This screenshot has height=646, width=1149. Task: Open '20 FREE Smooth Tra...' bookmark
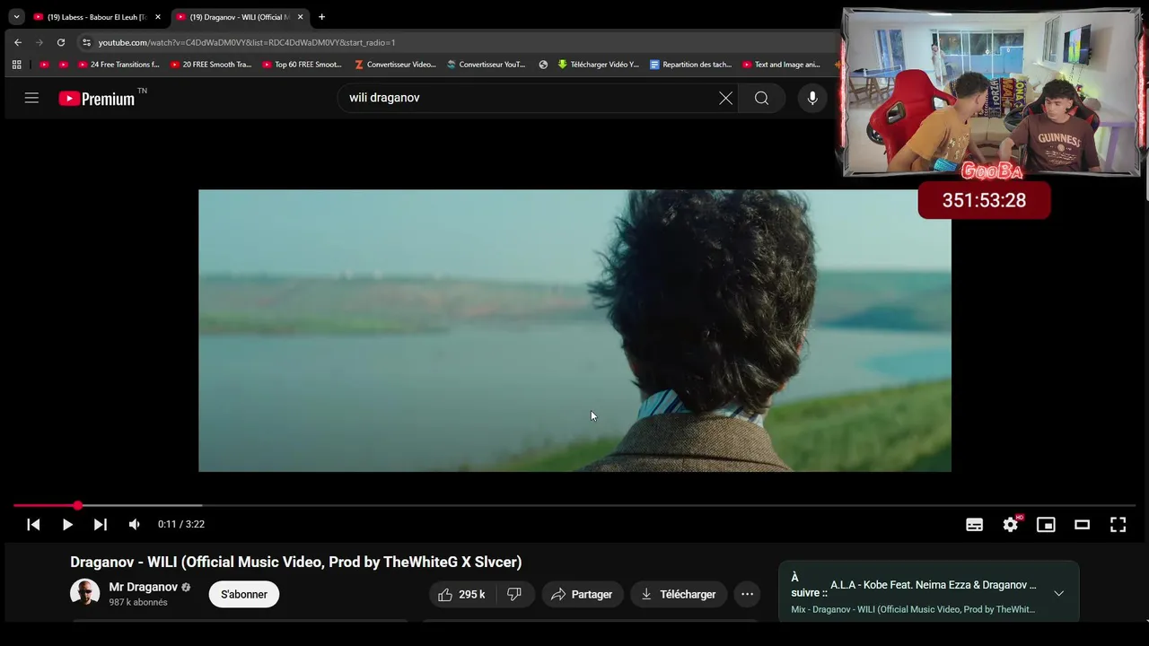pyautogui.click(x=212, y=65)
